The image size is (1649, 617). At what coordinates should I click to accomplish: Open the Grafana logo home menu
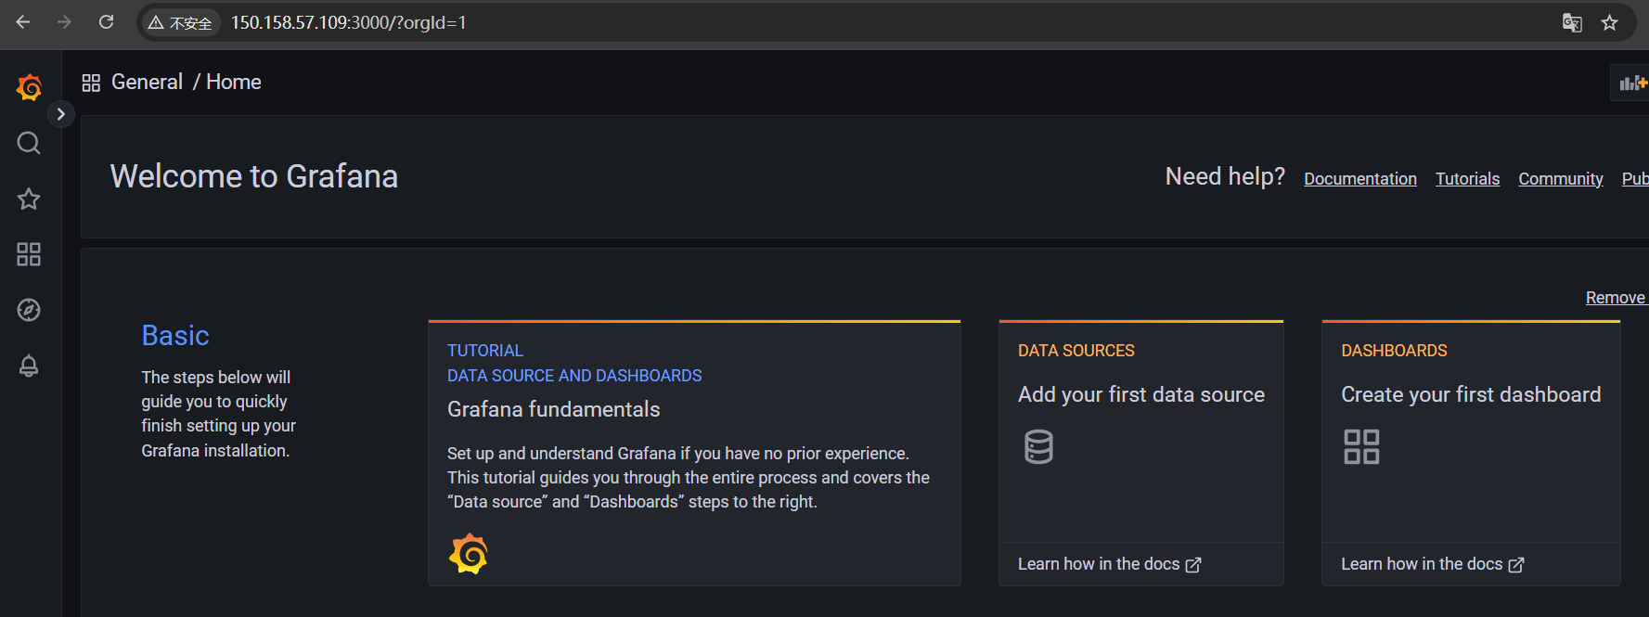(x=30, y=87)
